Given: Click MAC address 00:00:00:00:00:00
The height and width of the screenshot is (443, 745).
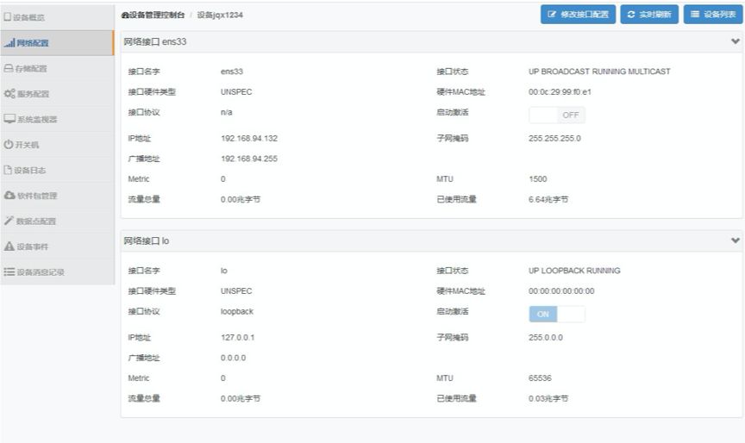Looking at the screenshot, I should tap(561, 290).
